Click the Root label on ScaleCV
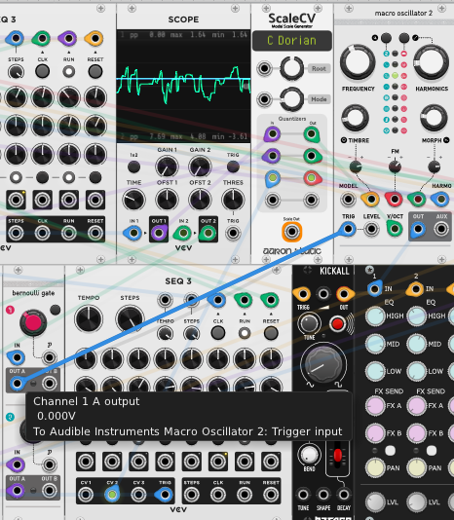The height and width of the screenshot is (520, 454). [319, 68]
